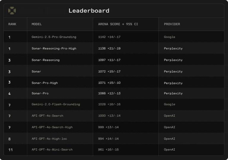Screen dimensions: 228x160
Task: Open the Sonar-Reasoning-Pro-High model entry
Action: tap(54, 48)
